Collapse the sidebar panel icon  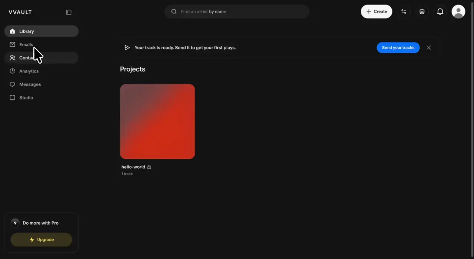click(69, 12)
